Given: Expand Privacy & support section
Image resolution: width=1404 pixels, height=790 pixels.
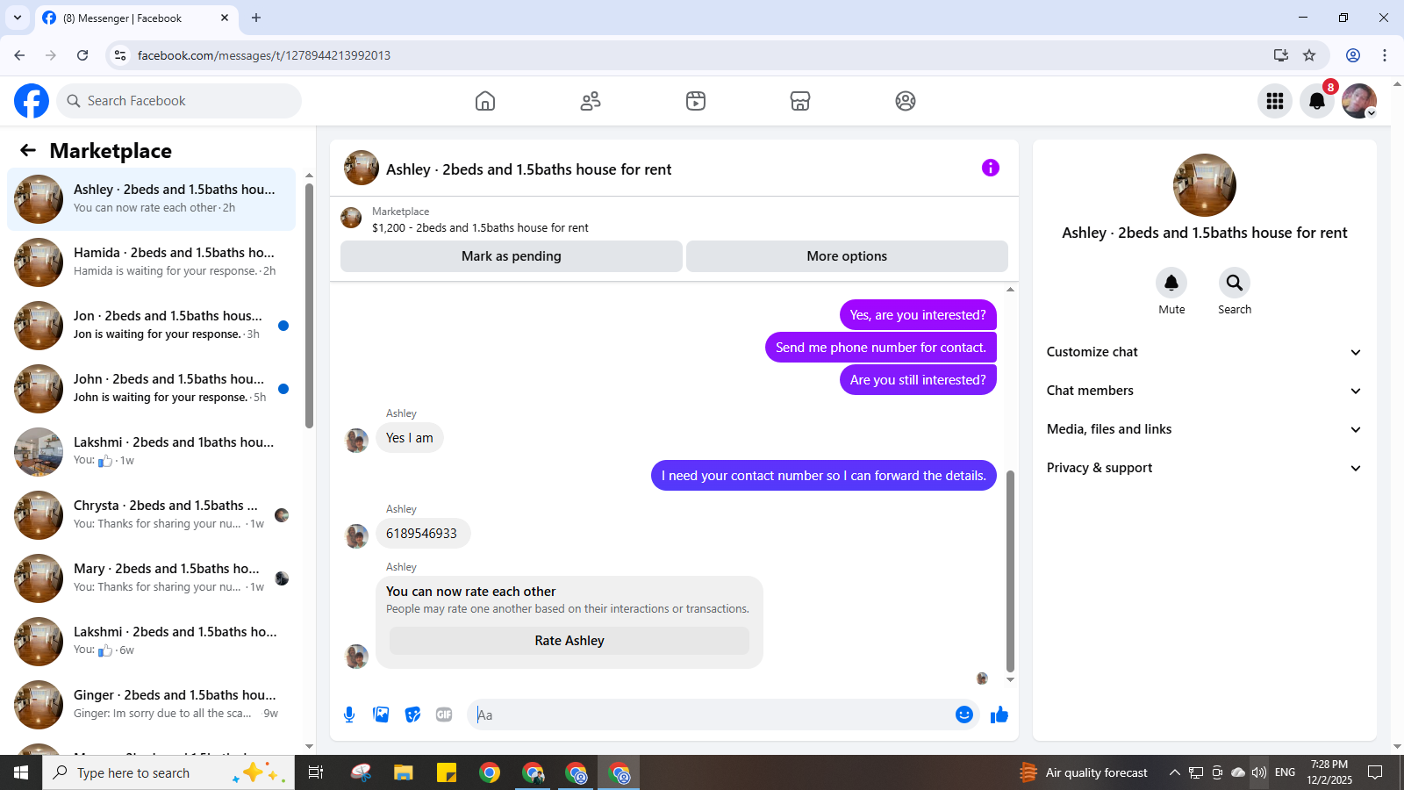Looking at the screenshot, I should click(1204, 468).
